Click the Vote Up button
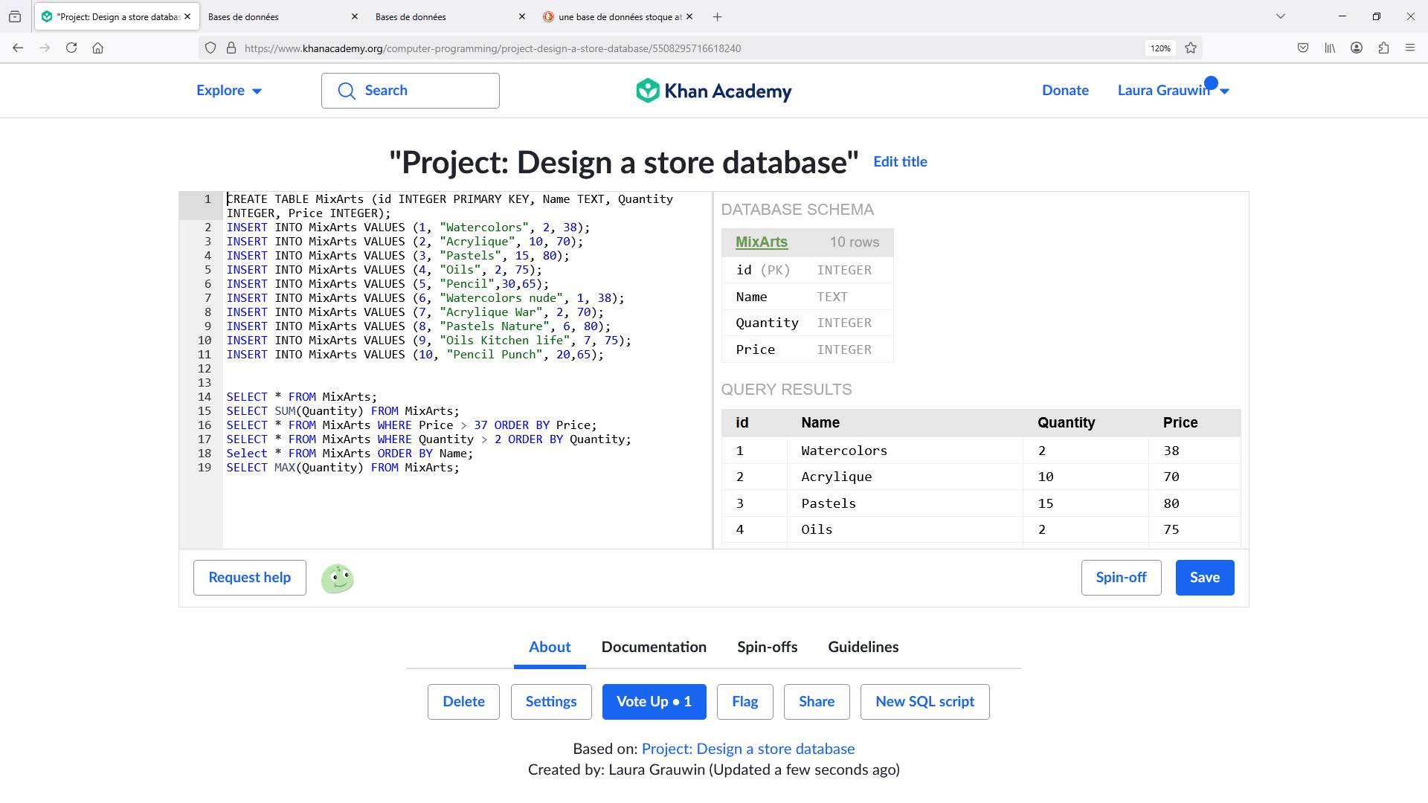The height and width of the screenshot is (803, 1428). click(x=654, y=702)
